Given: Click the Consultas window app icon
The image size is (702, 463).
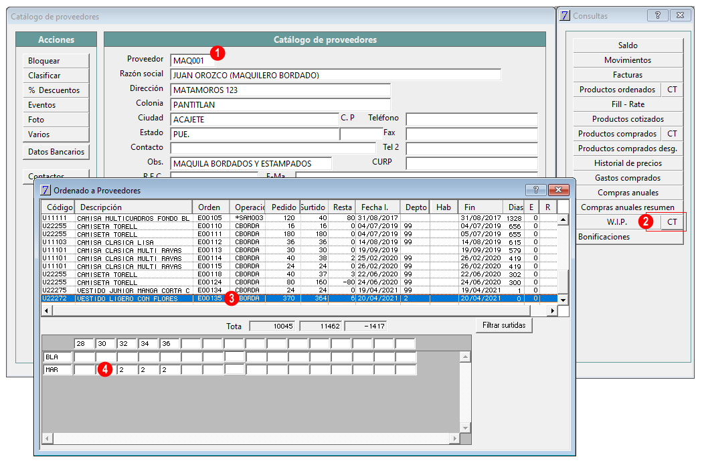Looking at the screenshot, I should tap(565, 15).
